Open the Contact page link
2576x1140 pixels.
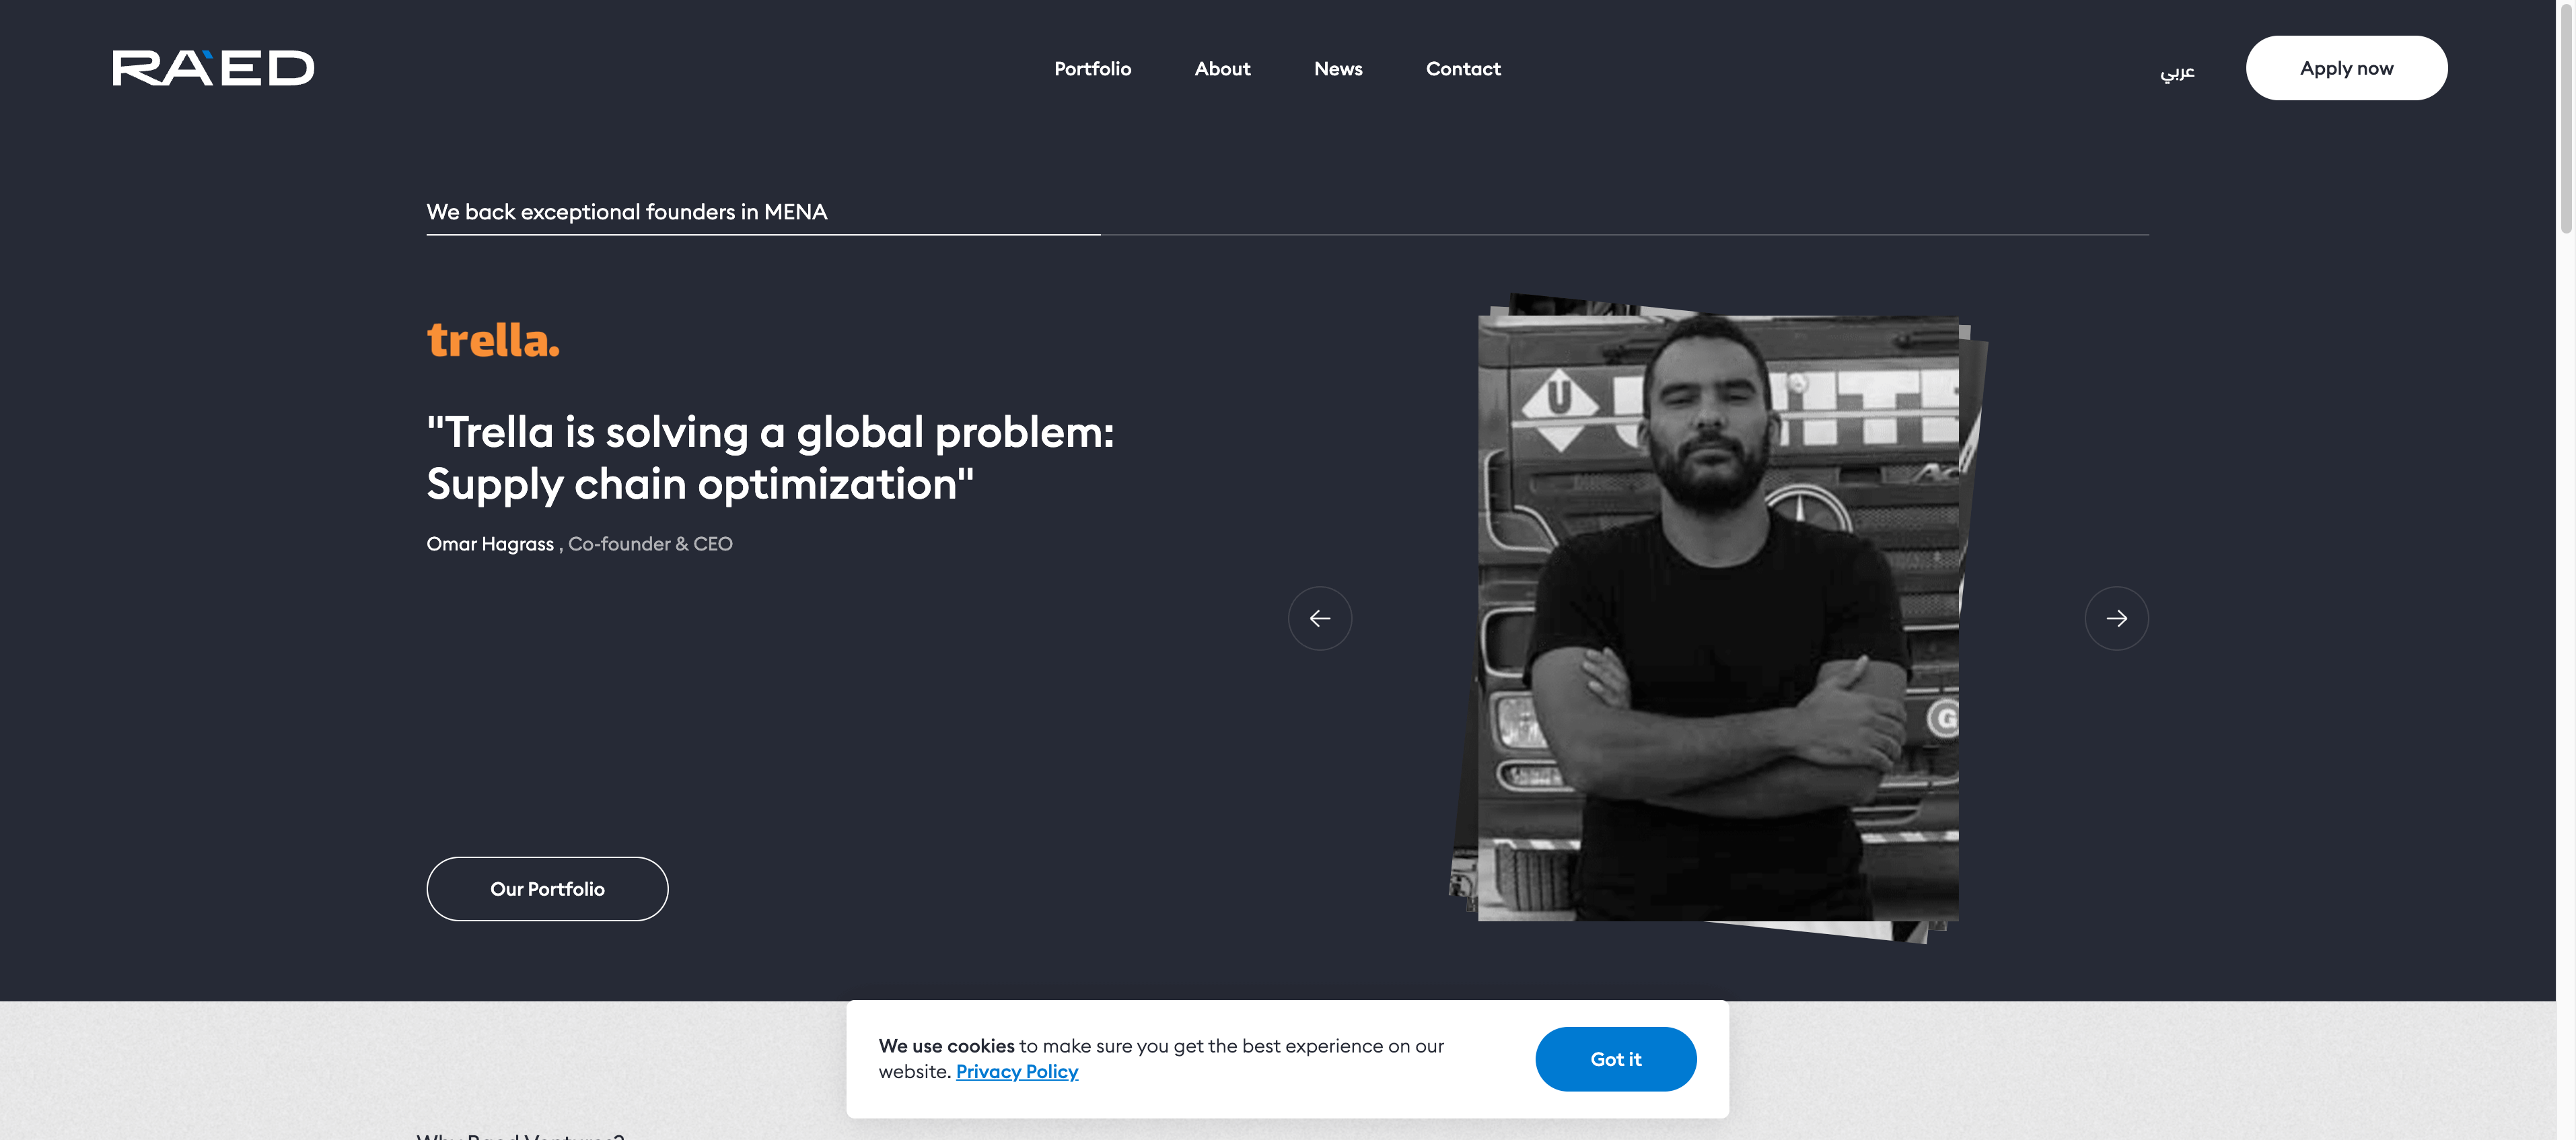[1463, 69]
